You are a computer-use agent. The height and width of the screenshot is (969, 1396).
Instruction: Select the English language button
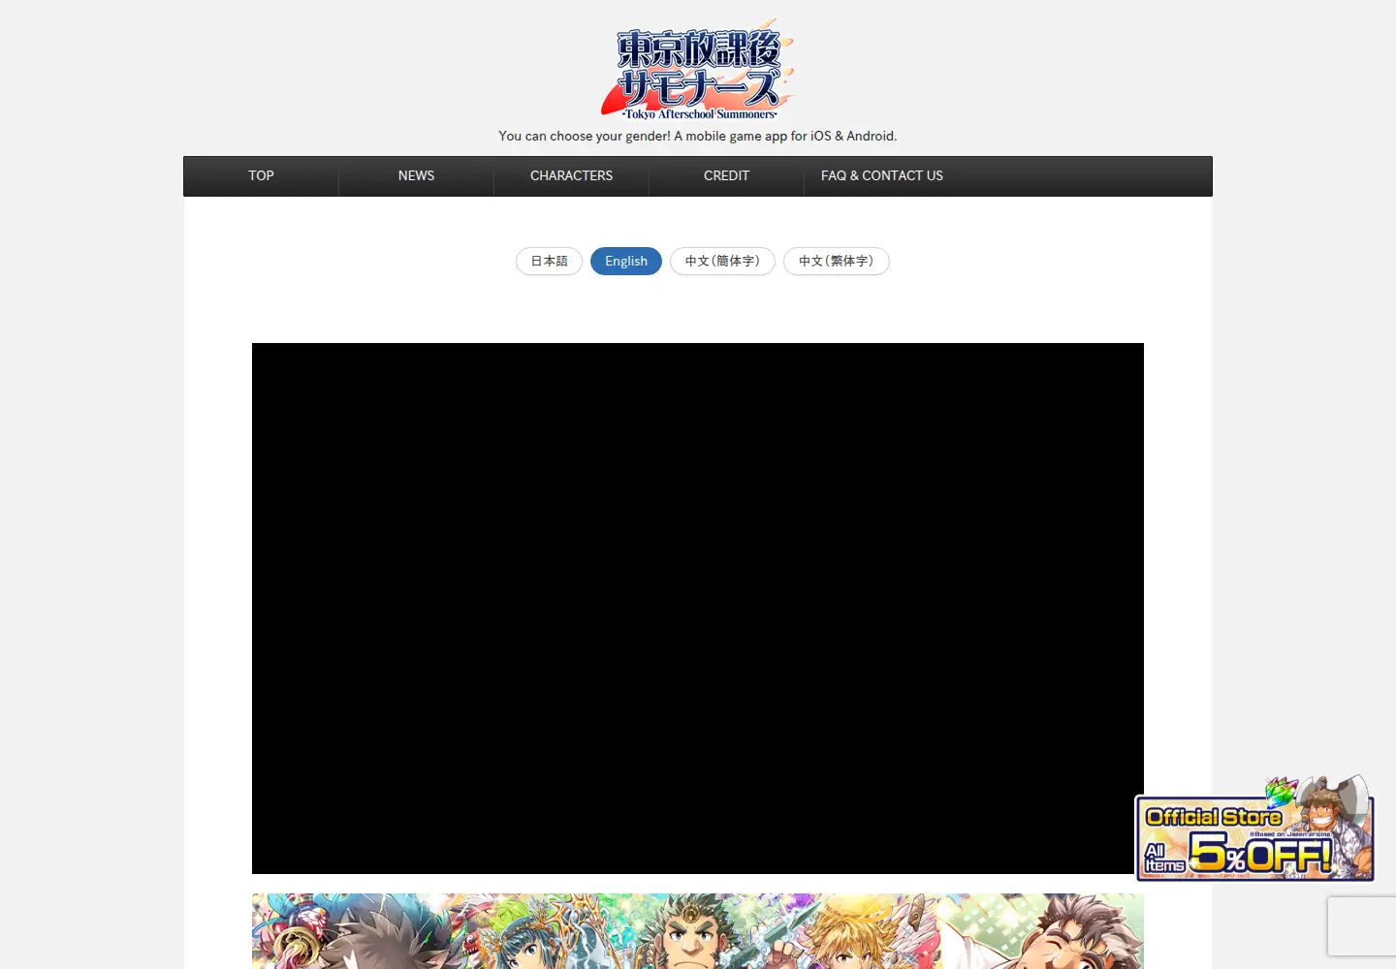(x=626, y=262)
